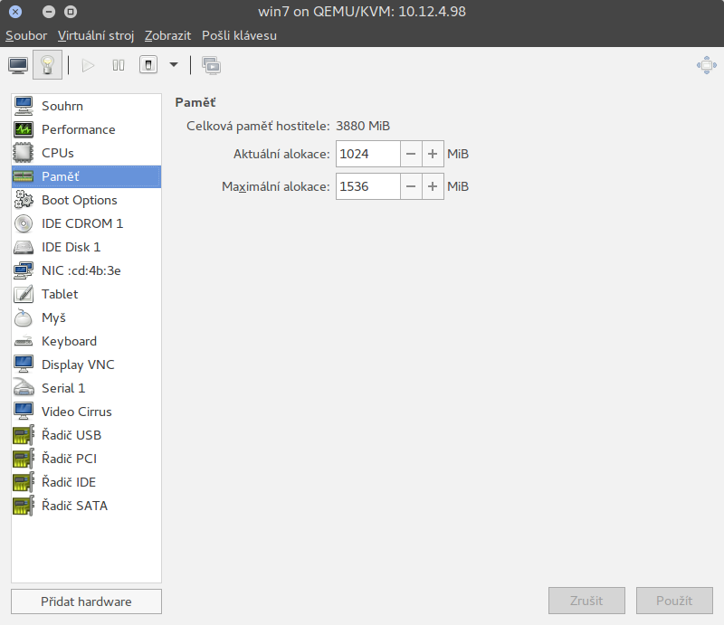Click the Shut down power icon

(x=148, y=65)
